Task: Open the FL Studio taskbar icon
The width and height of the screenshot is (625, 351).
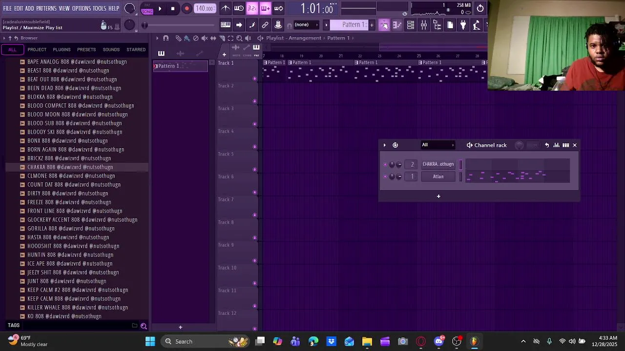Action: pyautogui.click(x=474, y=341)
